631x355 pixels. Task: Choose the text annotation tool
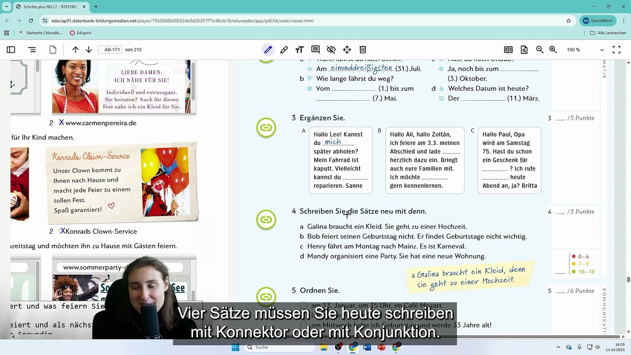pyautogui.click(x=299, y=50)
